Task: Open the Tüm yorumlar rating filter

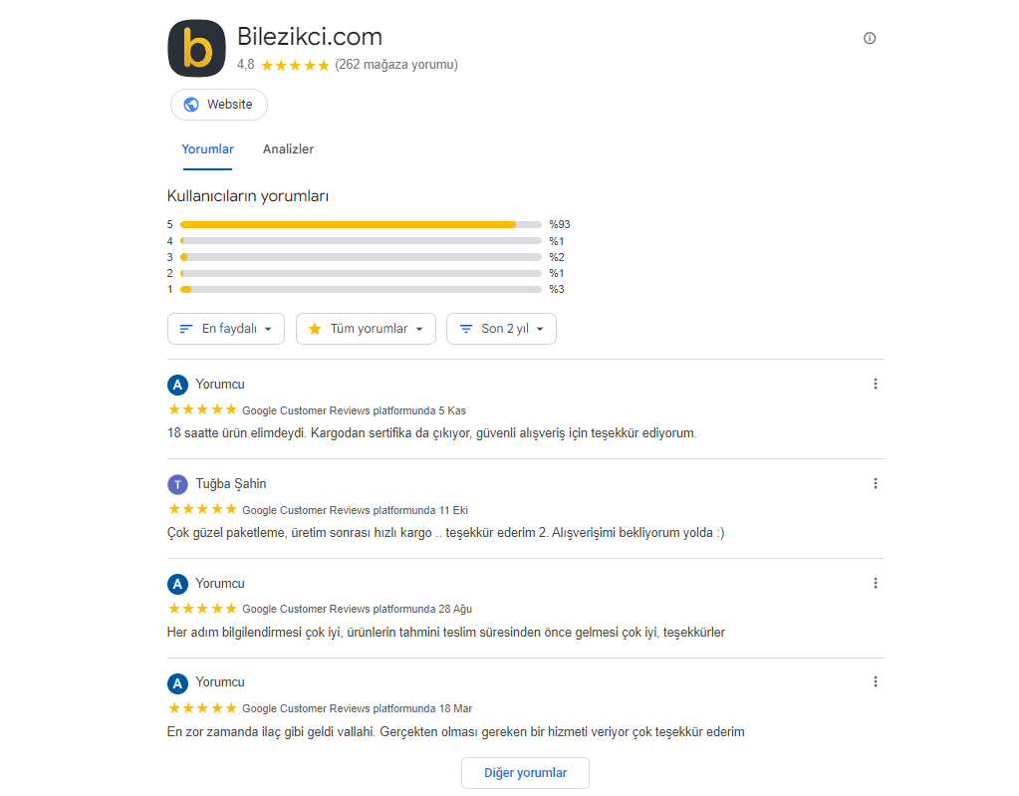Action: click(366, 329)
